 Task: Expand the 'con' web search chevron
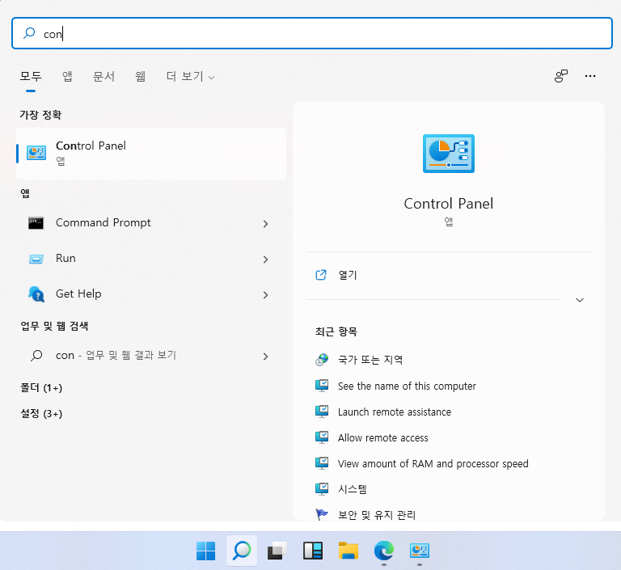coord(265,357)
